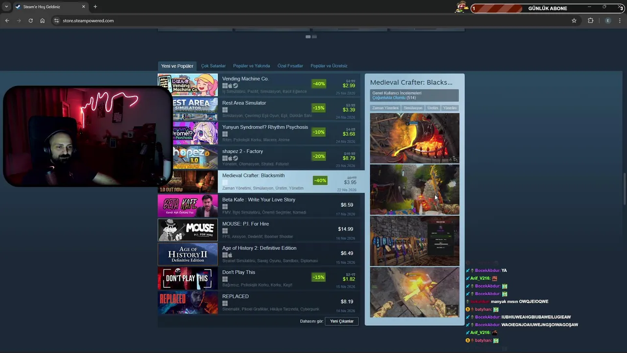
Task: Click the address bar URL field
Action: pyautogui.click(x=313, y=21)
